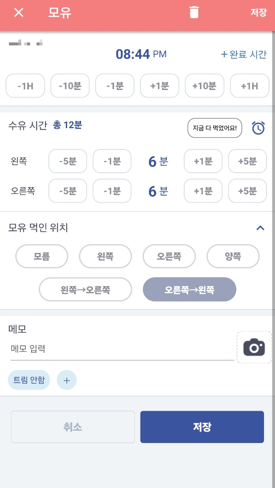Close the 모유 record screen with the X
275x488 pixels.
tap(18, 12)
